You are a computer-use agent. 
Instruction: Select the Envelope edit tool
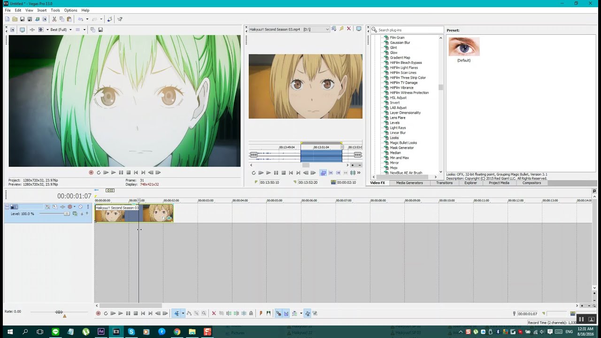click(x=189, y=313)
